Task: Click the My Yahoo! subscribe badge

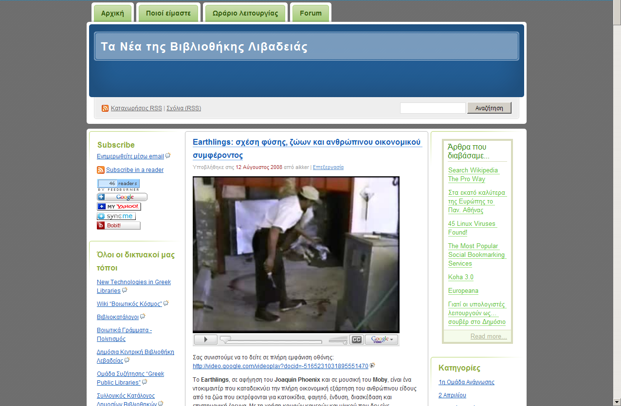Action: pyautogui.click(x=119, y=206)
